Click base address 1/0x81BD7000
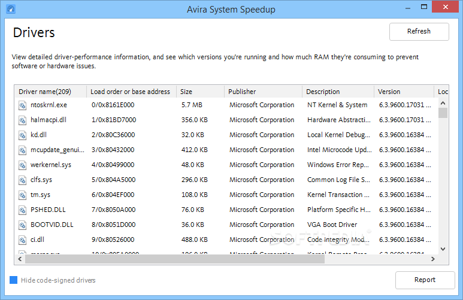The width and height of the screenshot is (463, 300). [x=114, y=120]
